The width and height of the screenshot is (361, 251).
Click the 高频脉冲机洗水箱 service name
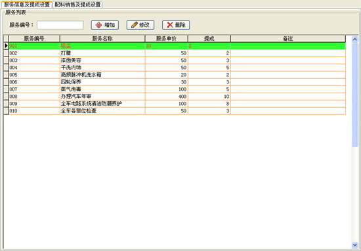81,75
